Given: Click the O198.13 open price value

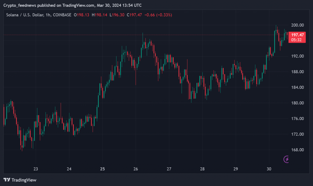Looking at the screenshot, I should (x=82, y=15).
